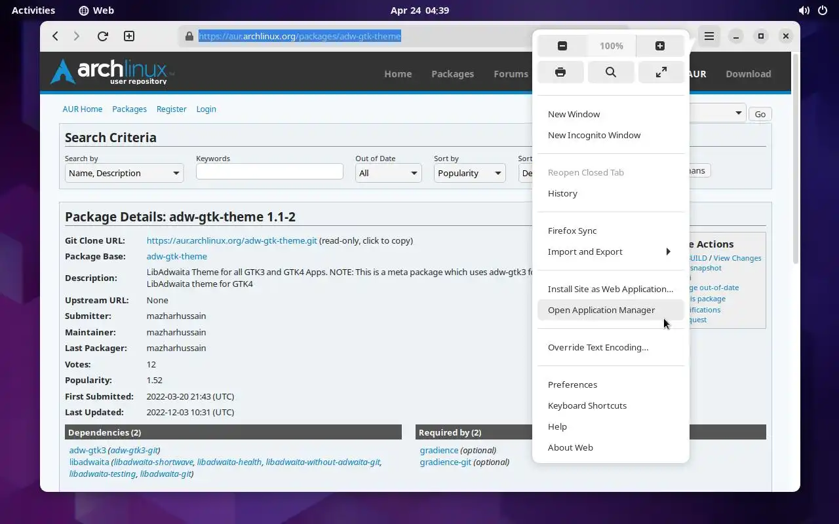Select New Incognito Window
The height and width of the screenshot is (524, 839).
coord(611,135)
